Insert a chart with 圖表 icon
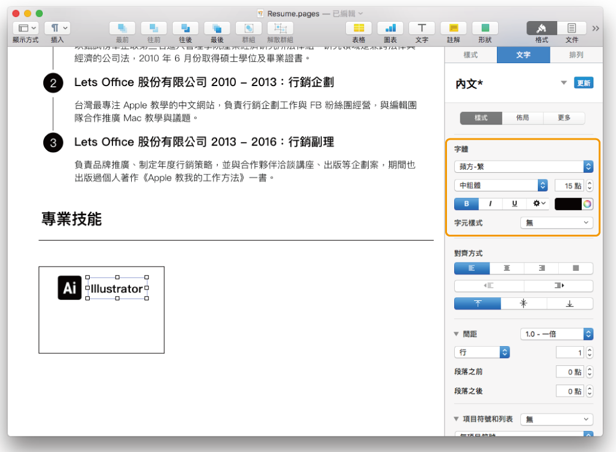This screenshot has width=616, height=452. [390, 28]
